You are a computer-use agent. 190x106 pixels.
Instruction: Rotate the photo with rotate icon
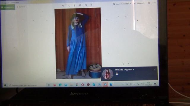click(x=86, y=5)
